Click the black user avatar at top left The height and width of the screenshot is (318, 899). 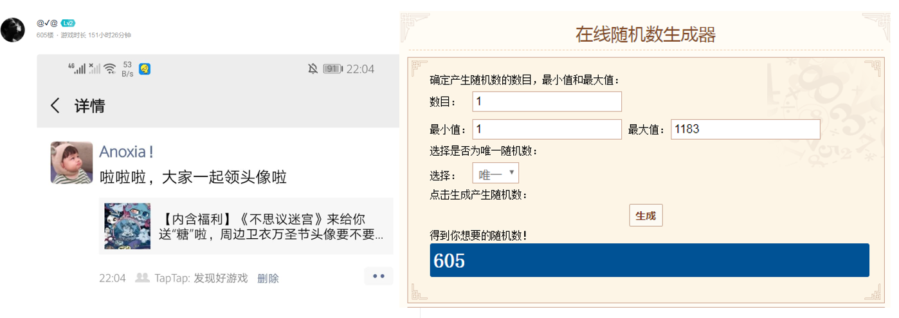pyautogui.click(x=13, y=30)
